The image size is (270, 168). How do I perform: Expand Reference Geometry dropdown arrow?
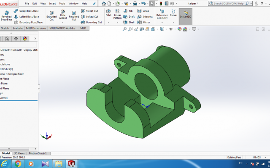[162, 23]
